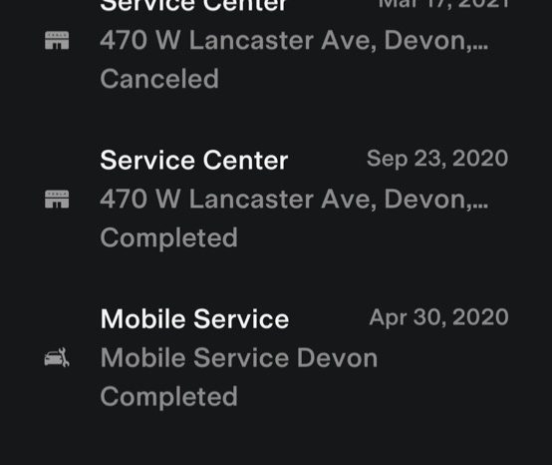Screen dimensions: 552x465
Task: Tap the Canceled status text
Action: (x=159, y=79)
